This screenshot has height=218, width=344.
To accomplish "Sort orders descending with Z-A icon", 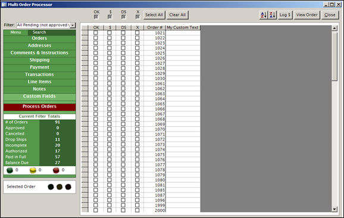I will [x=273, y=15].
